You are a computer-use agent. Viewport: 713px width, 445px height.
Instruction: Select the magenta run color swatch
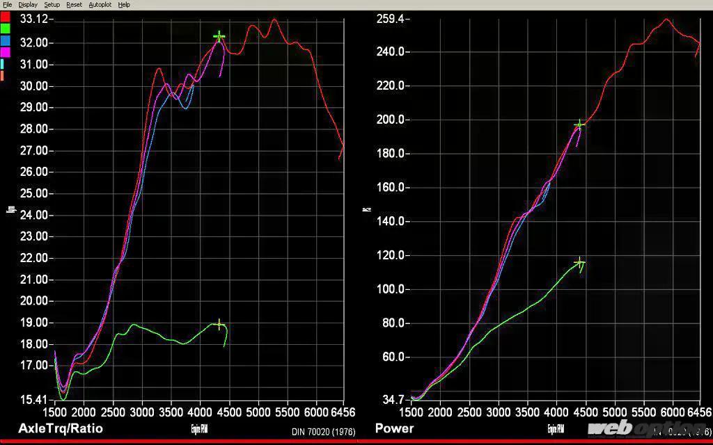tap(5, 51)
